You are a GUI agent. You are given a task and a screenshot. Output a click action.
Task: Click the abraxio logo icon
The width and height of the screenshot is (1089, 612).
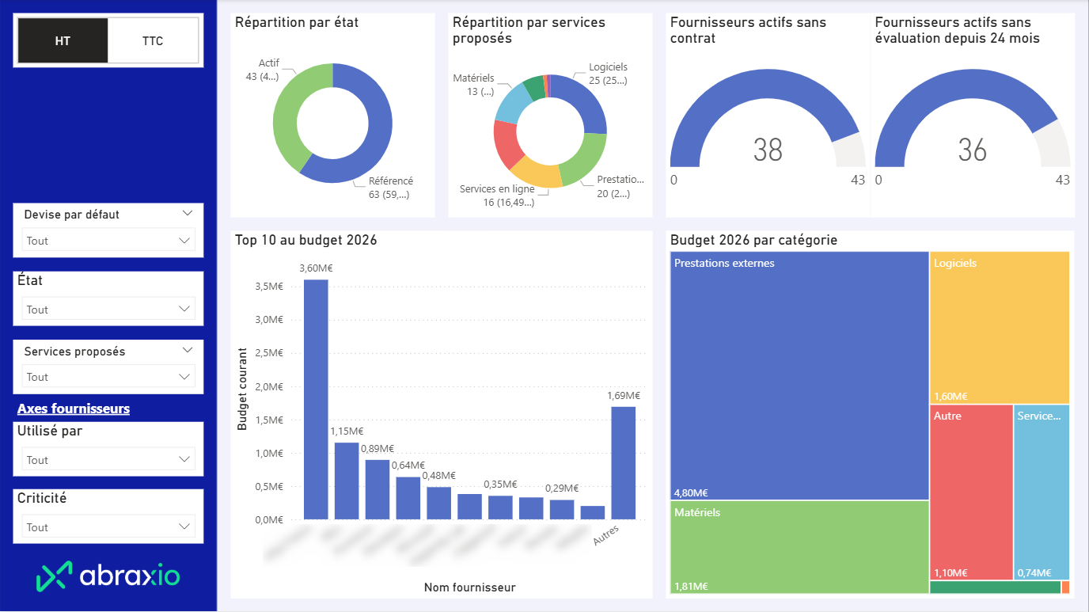pyautogui.click(x=54, y=576)
